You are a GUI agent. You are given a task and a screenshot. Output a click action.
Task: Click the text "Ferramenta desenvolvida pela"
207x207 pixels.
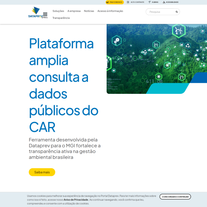63,140
